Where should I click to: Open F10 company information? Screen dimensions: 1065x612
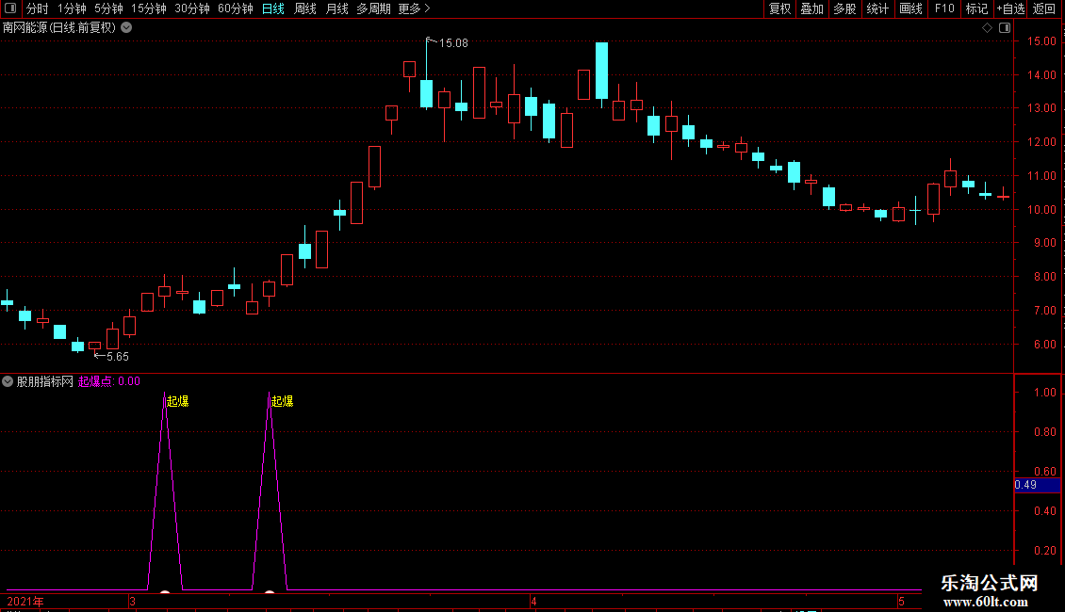(944, 8)
